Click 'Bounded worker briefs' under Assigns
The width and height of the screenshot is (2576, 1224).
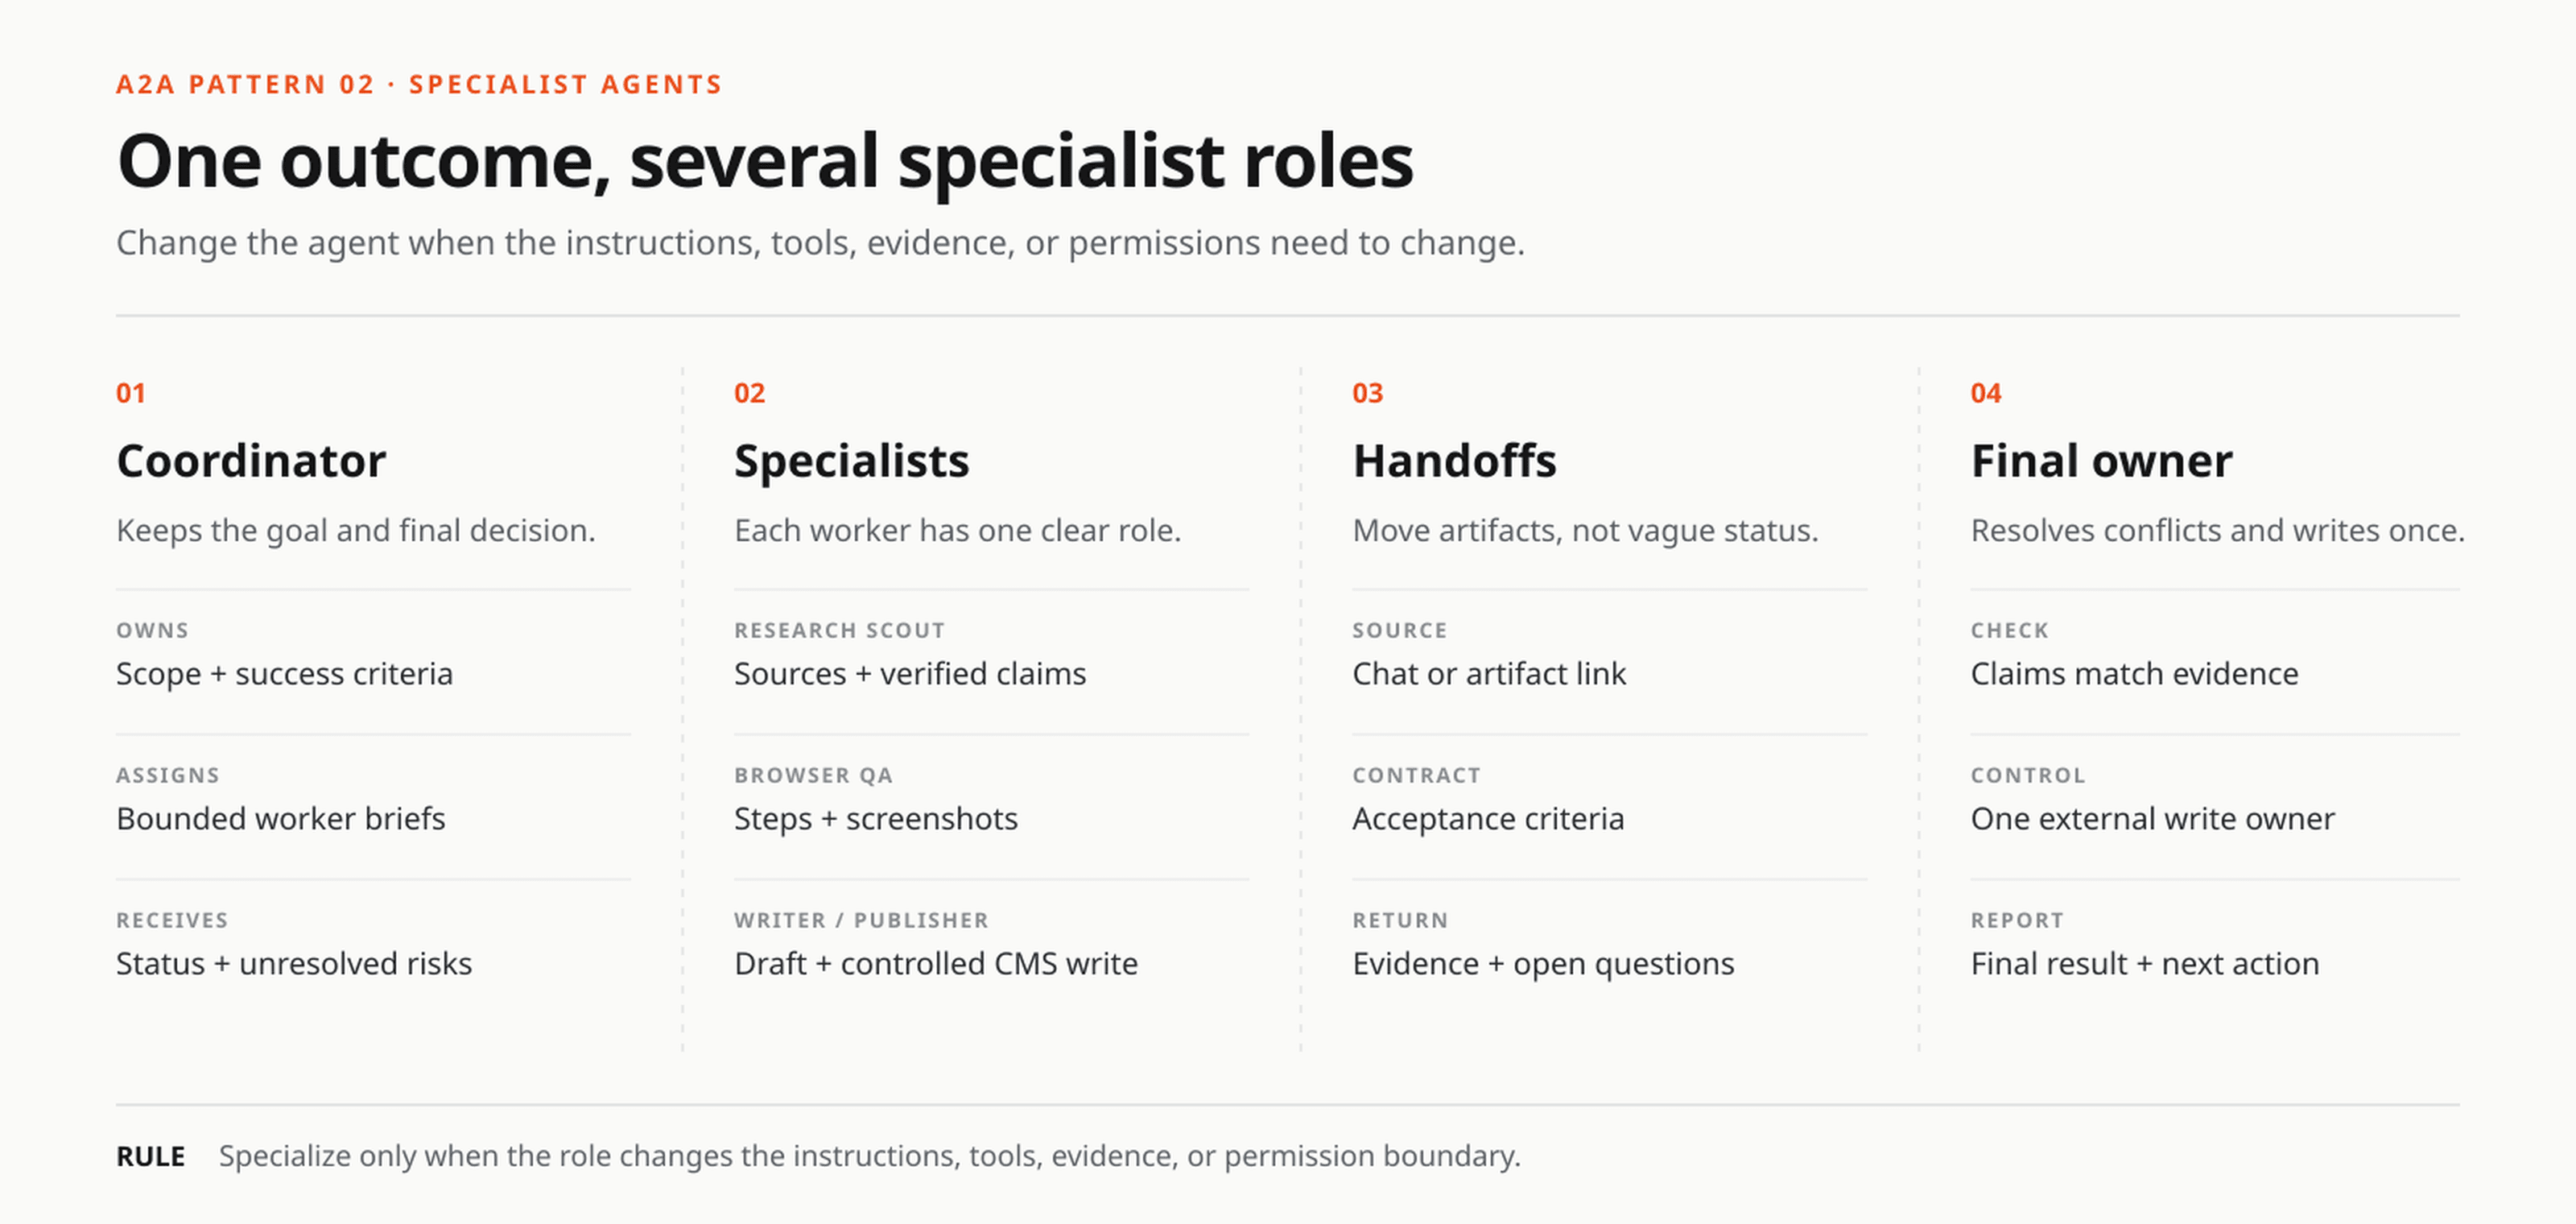click(281, 819)
